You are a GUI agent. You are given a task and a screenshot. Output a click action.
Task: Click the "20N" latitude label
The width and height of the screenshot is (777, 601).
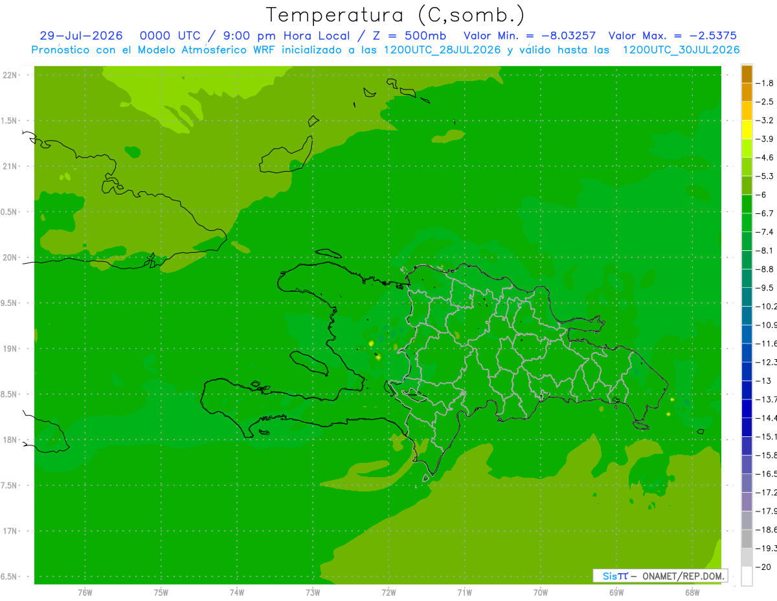(10, 257)
